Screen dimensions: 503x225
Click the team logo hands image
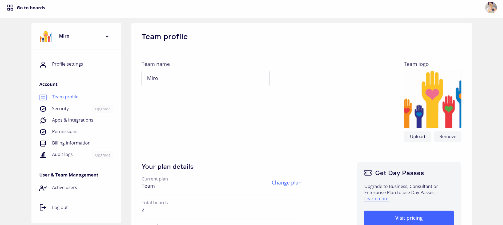click(432, 99)
